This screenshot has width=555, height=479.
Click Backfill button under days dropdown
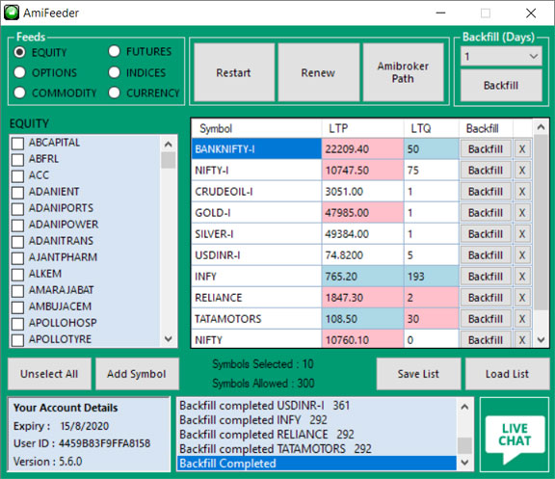pyautogui.click(x=501, y=86)
